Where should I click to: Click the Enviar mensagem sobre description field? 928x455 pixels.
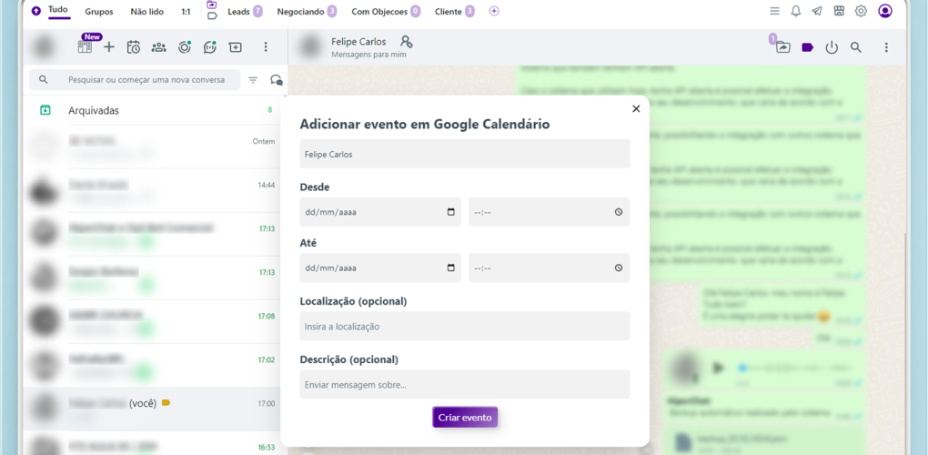pyautogui.click(x=465, y=385)
